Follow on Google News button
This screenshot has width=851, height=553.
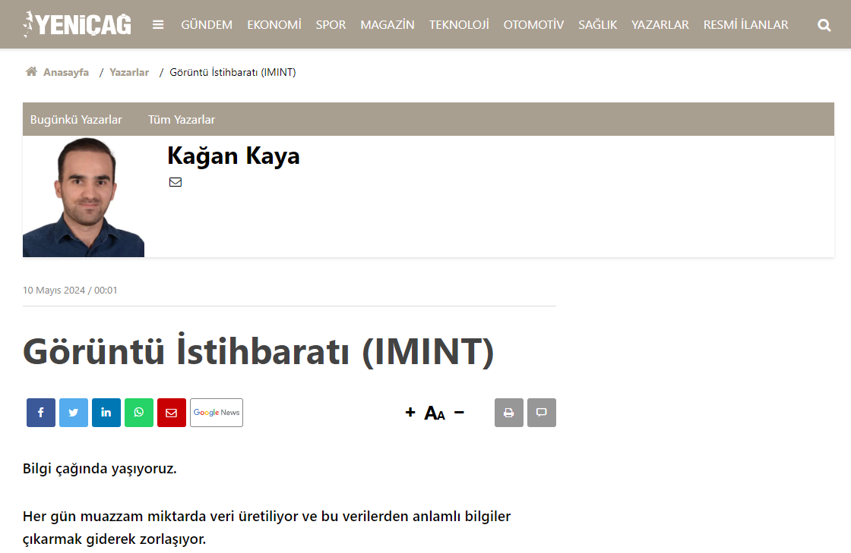[217, 413]
